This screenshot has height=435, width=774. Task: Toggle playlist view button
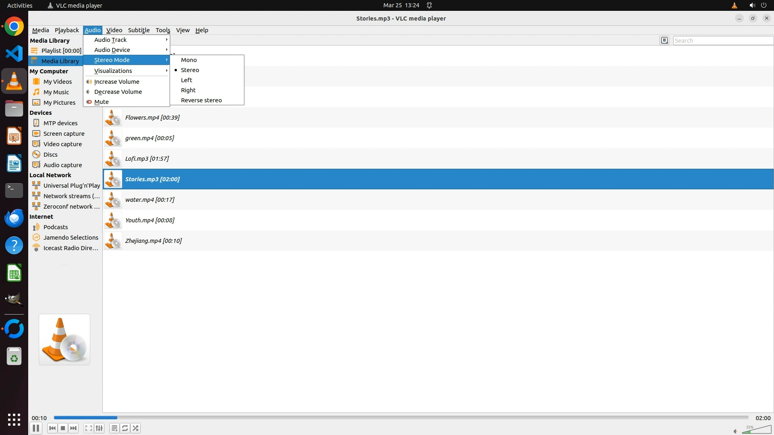click(x=114, y=428)
